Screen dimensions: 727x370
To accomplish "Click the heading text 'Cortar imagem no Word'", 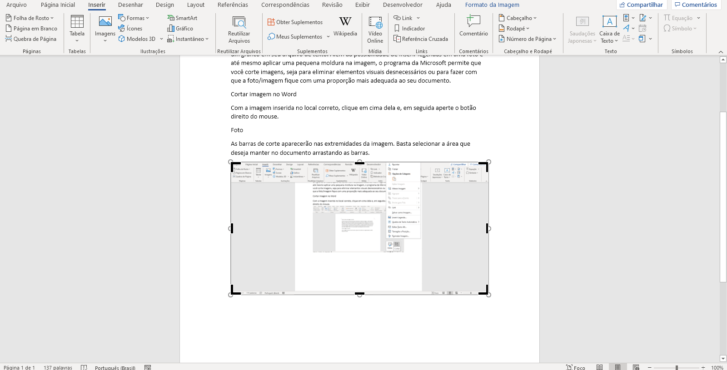I will coord(264,94).
